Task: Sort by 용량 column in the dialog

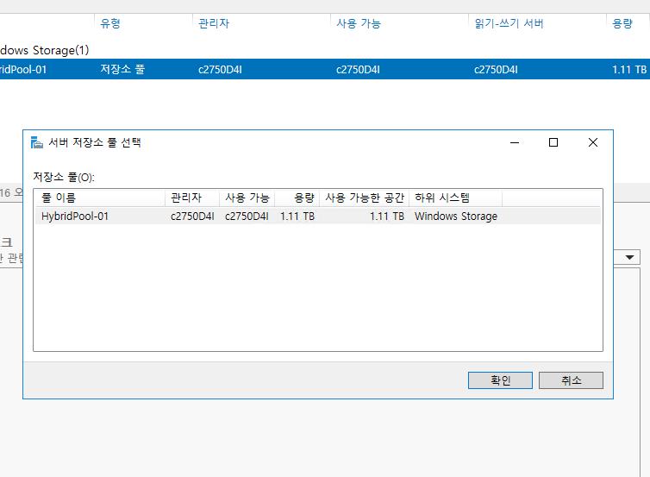Action: 297,198
